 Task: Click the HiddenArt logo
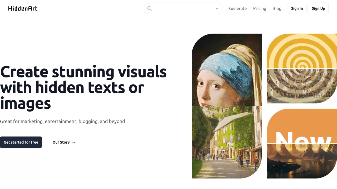(23, 8)
